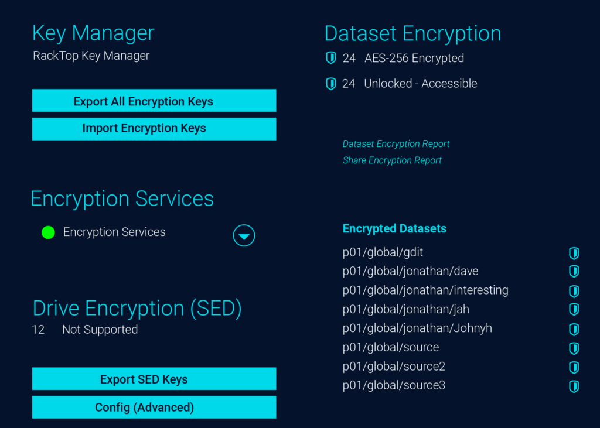The image size is (600, 428).
Task: Click the AES-256 Encrypted shield icon
Action: click(331, 58)
